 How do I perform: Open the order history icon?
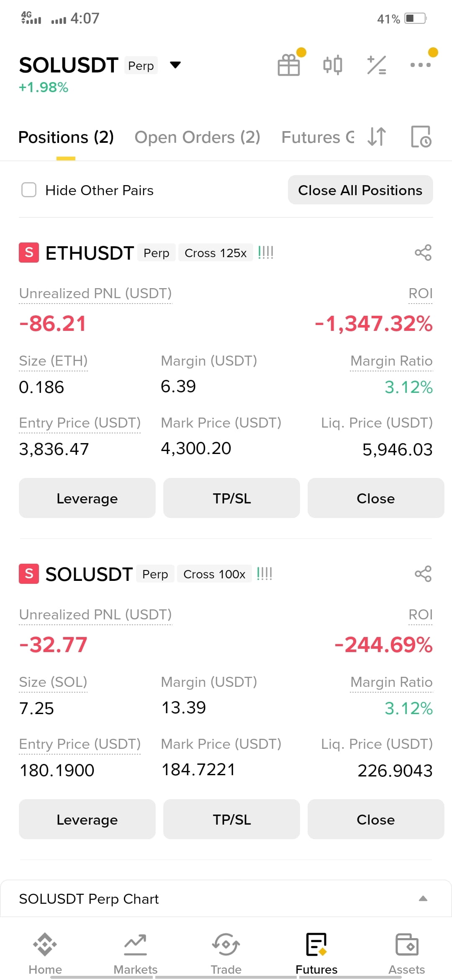pyautogui.click(x=421, y=137)
